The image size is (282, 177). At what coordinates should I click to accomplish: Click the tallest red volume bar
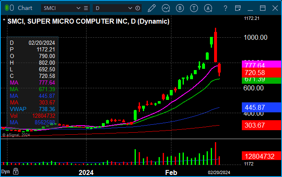pyautogui.click(x=215, y=153)
